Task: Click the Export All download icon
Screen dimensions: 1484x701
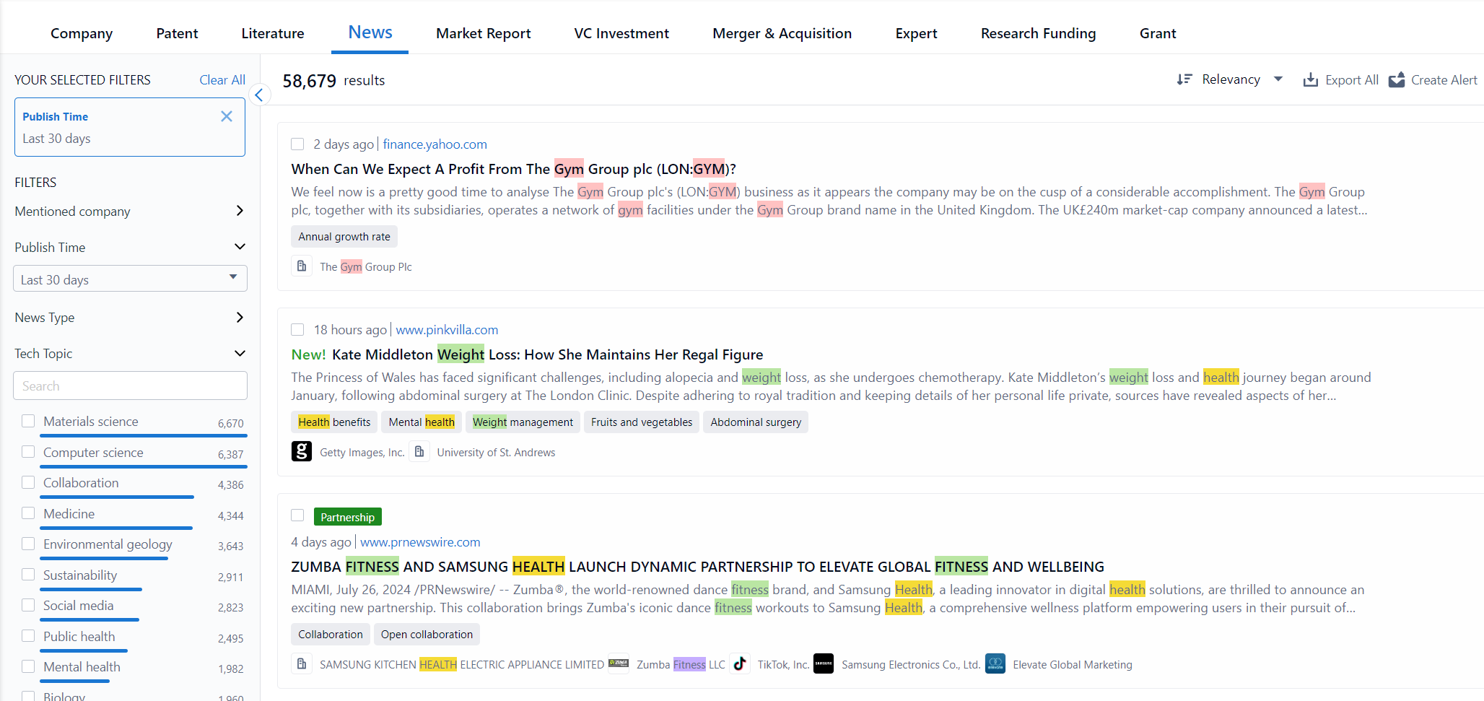Action: (1310, 79)
